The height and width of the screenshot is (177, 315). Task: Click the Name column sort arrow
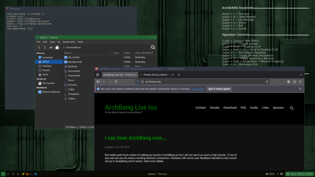pyautogui.click(x=111, y=53)
